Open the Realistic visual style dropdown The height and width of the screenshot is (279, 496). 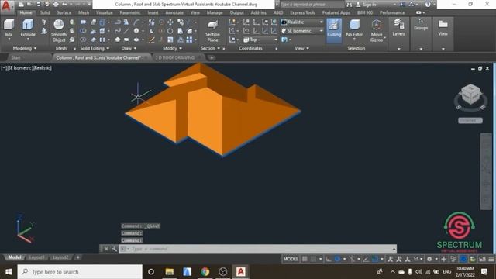click(x=302, y=22)
